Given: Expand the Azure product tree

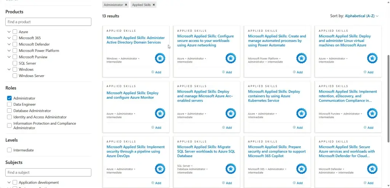Looking at the screenshot, I should 9,32.
